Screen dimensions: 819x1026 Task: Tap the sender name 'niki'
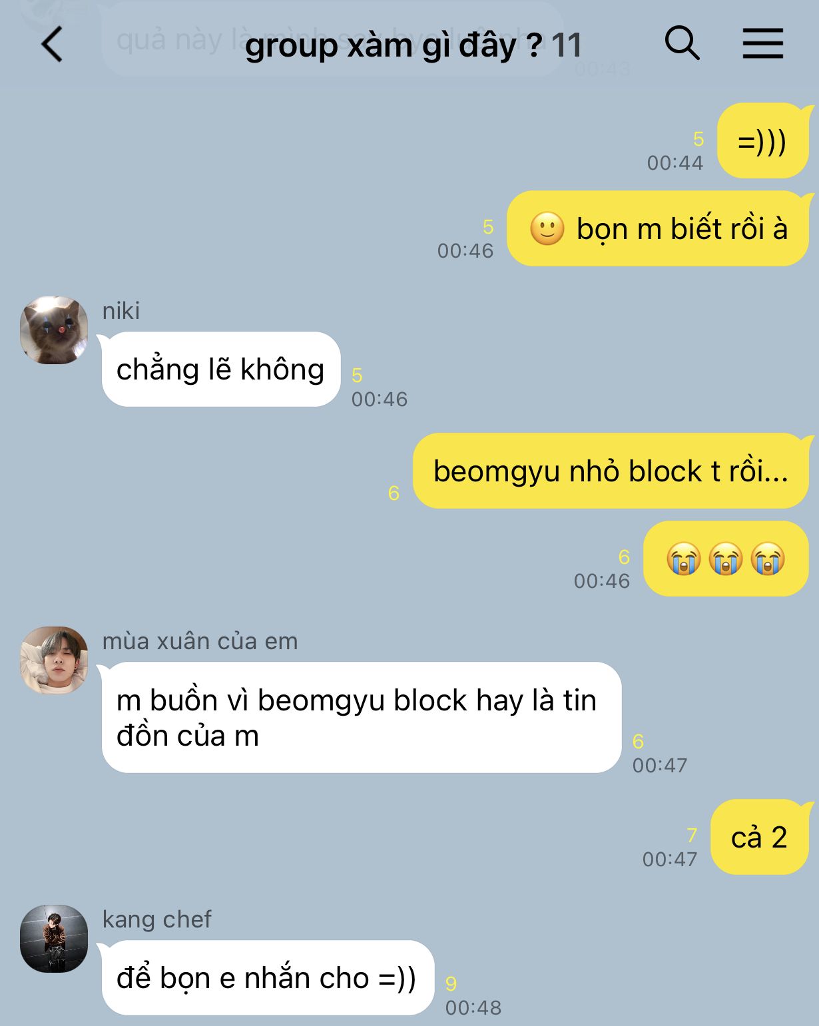[x=121, y=311]
